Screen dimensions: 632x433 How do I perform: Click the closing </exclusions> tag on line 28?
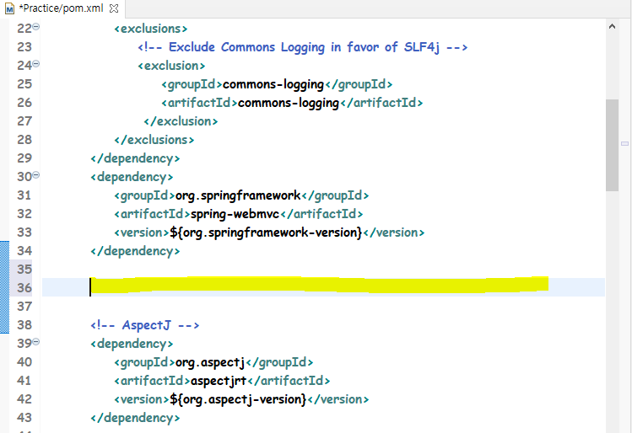pyautogui.click(x=154, y=140)
